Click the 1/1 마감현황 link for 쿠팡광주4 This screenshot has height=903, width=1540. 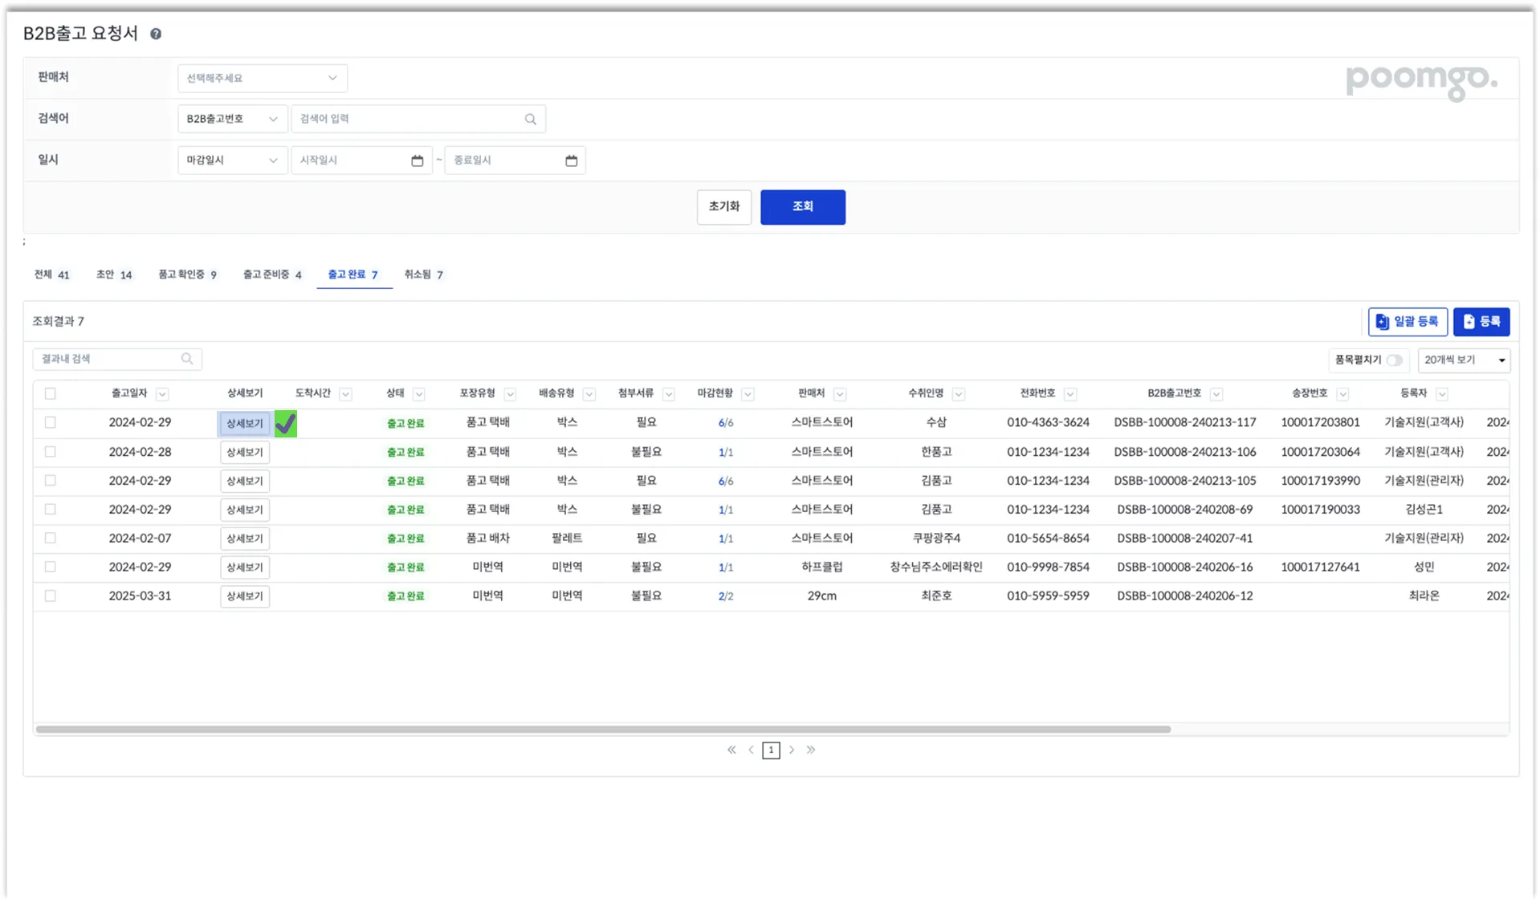(726, 539)
